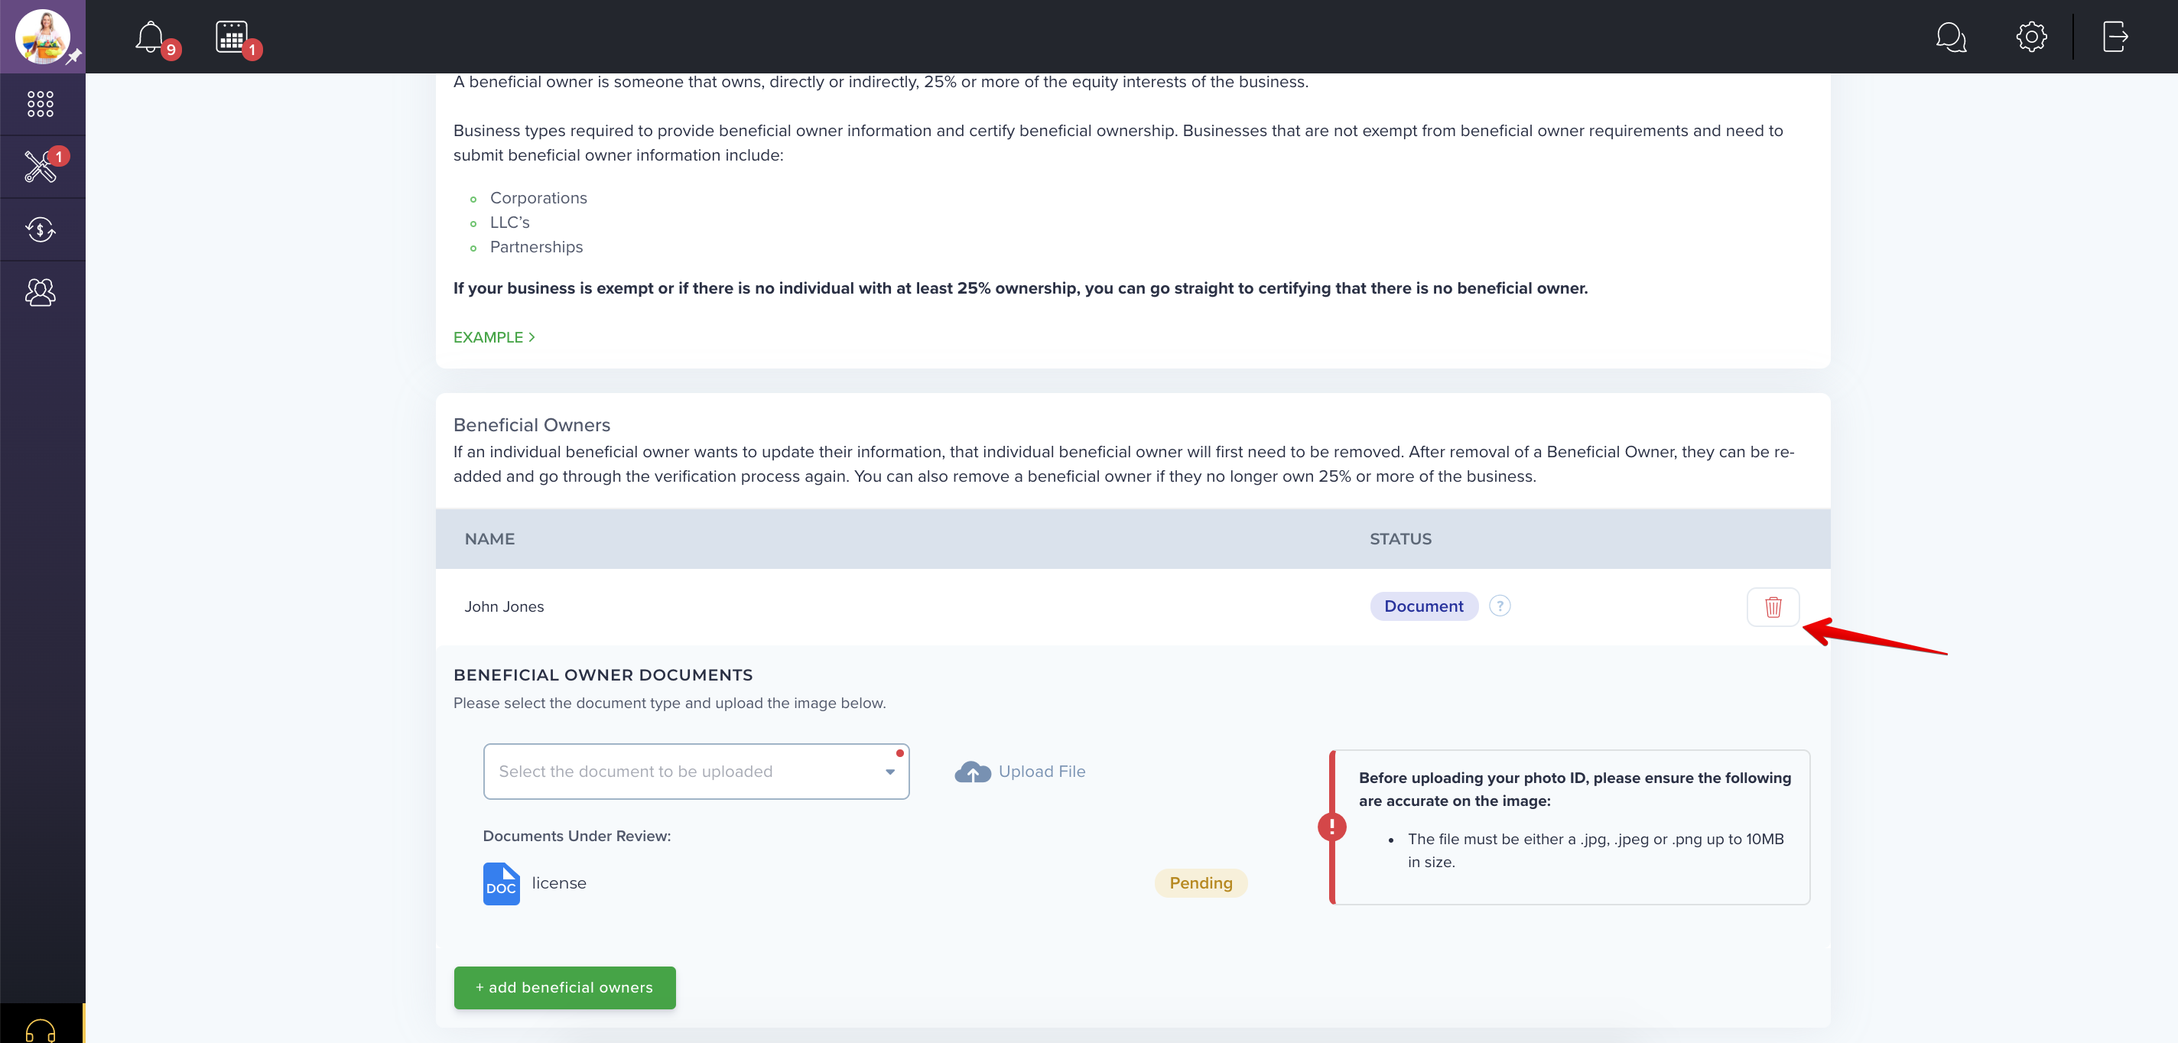Screen dimensions: 2178x1043
Task: Open the headset support icon
Action: point(41,1030)
